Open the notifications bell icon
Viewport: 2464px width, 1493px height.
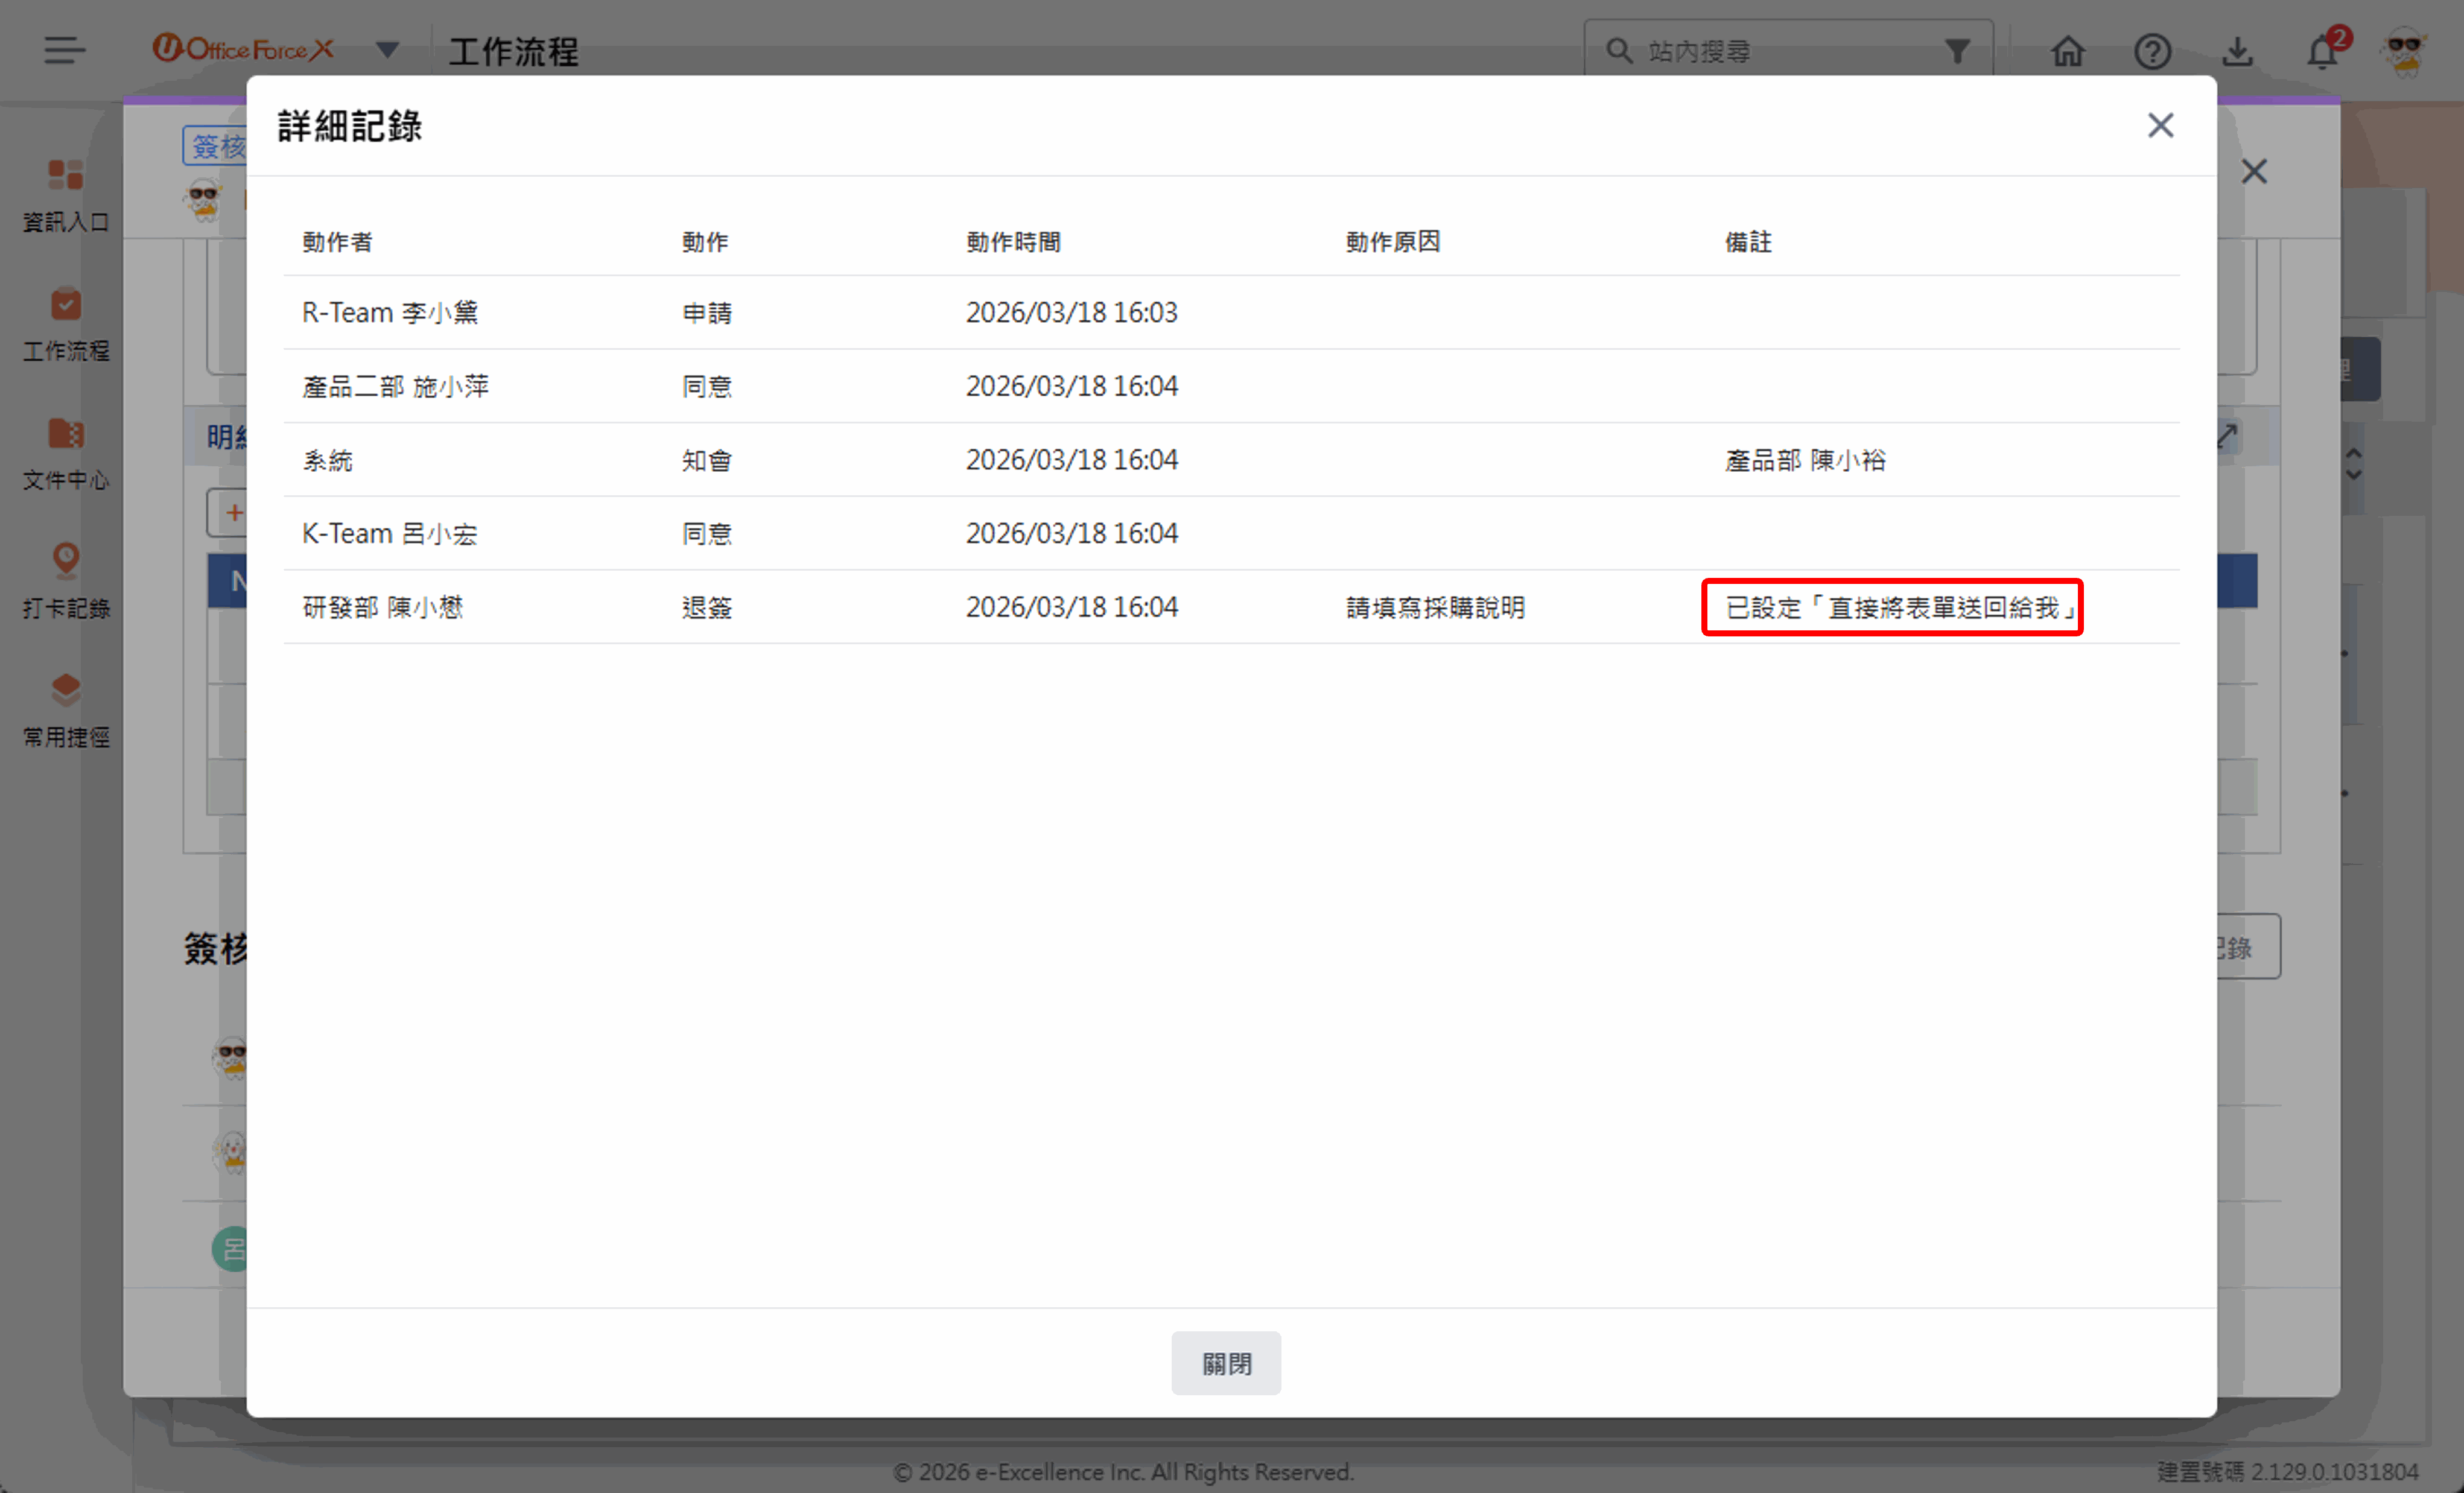coord(2322,51)
